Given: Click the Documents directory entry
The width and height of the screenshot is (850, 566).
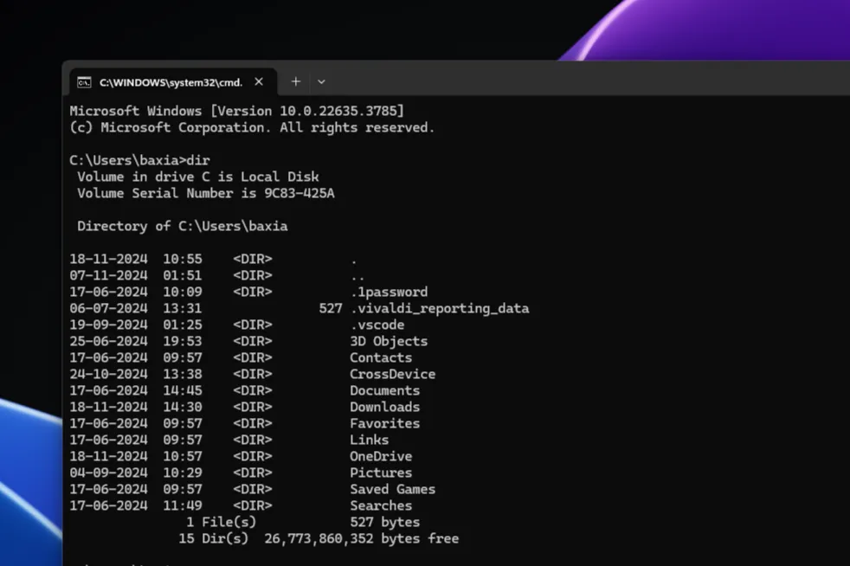Looking at the screenshot, I should [x=385, y=391].
